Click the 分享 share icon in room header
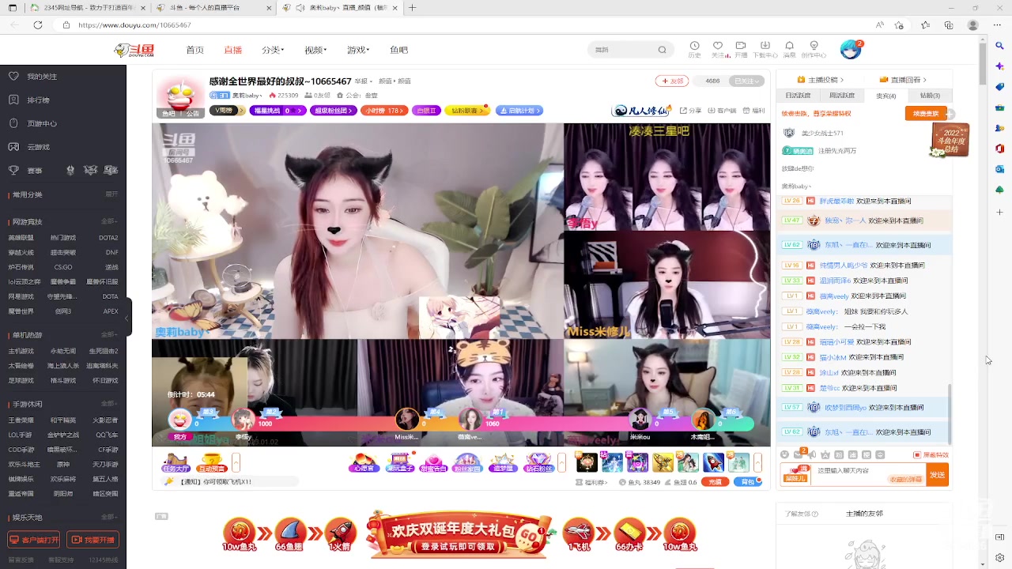1012x569 pixels. click(x=693, y=110)
